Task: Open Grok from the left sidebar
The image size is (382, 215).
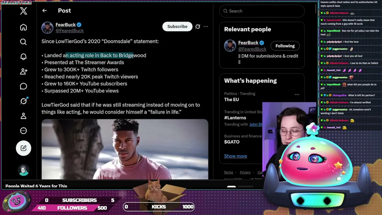Action: (24, 101)
